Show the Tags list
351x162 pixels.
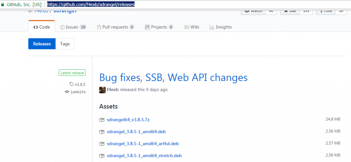[x=65, y=44]
